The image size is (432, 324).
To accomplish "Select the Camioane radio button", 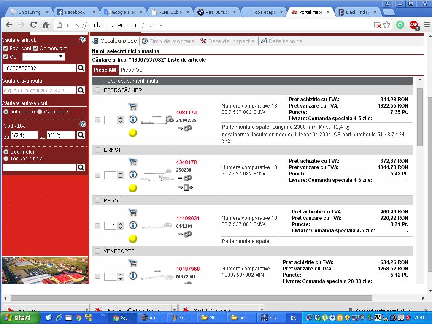I will (x=40, y=112).
